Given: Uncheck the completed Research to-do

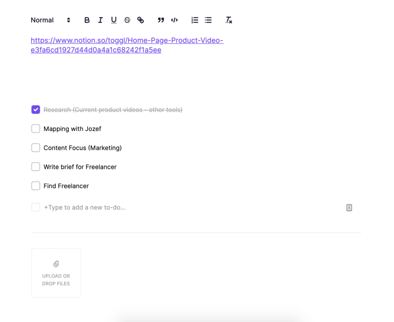Looking at the screenshot, I should 35,109.
